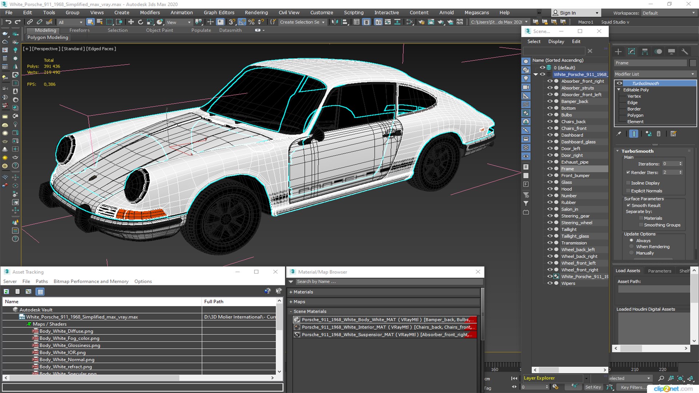Open the Create tab in the command panel
Viewport: 699px width, 393px height.
[618, 52]
